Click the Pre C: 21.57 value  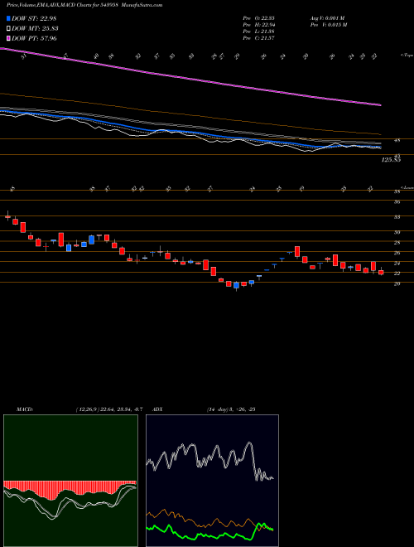point(259,38)
